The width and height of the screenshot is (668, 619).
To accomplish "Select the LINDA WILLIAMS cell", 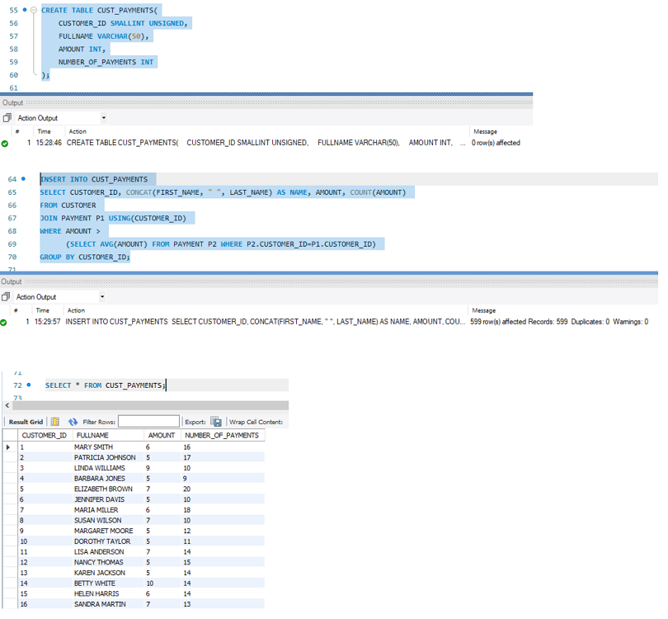I will pos(108,468).
